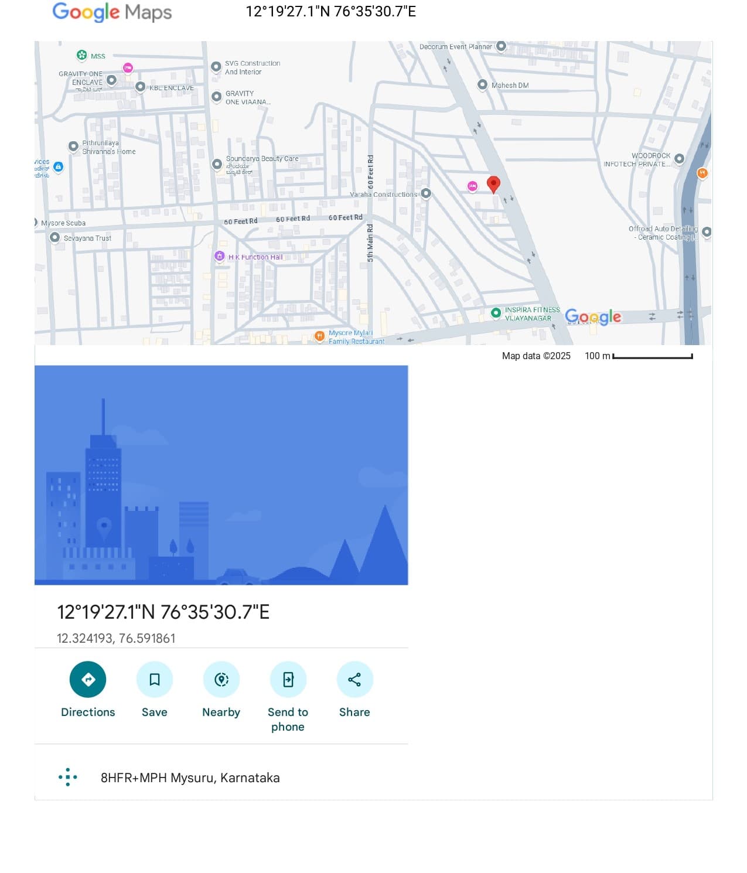Click the orange restaurant marker at the right map edge
This screenshot has height=873, width=747.
coord(702,173)
